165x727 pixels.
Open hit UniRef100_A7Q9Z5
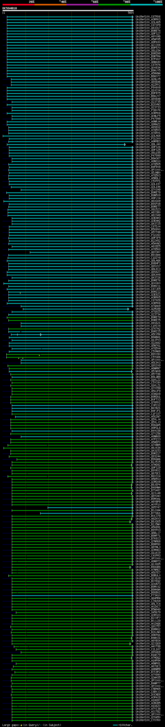148,312
